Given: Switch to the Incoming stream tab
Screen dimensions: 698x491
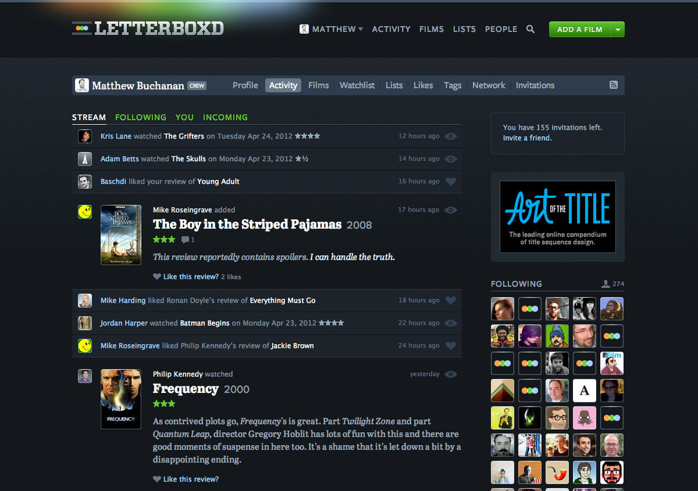Looking at the screenshot, I should coord(225,117).
